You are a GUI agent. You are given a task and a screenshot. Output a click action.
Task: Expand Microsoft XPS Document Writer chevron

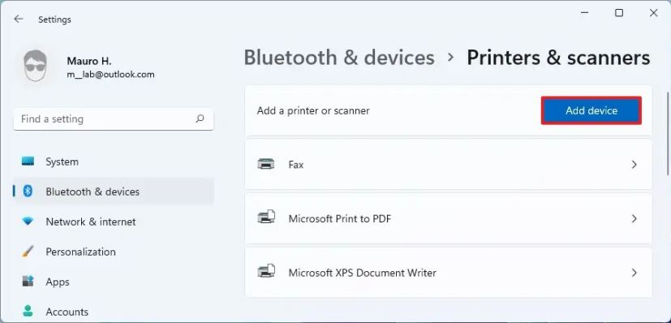(x=634, y=273)
